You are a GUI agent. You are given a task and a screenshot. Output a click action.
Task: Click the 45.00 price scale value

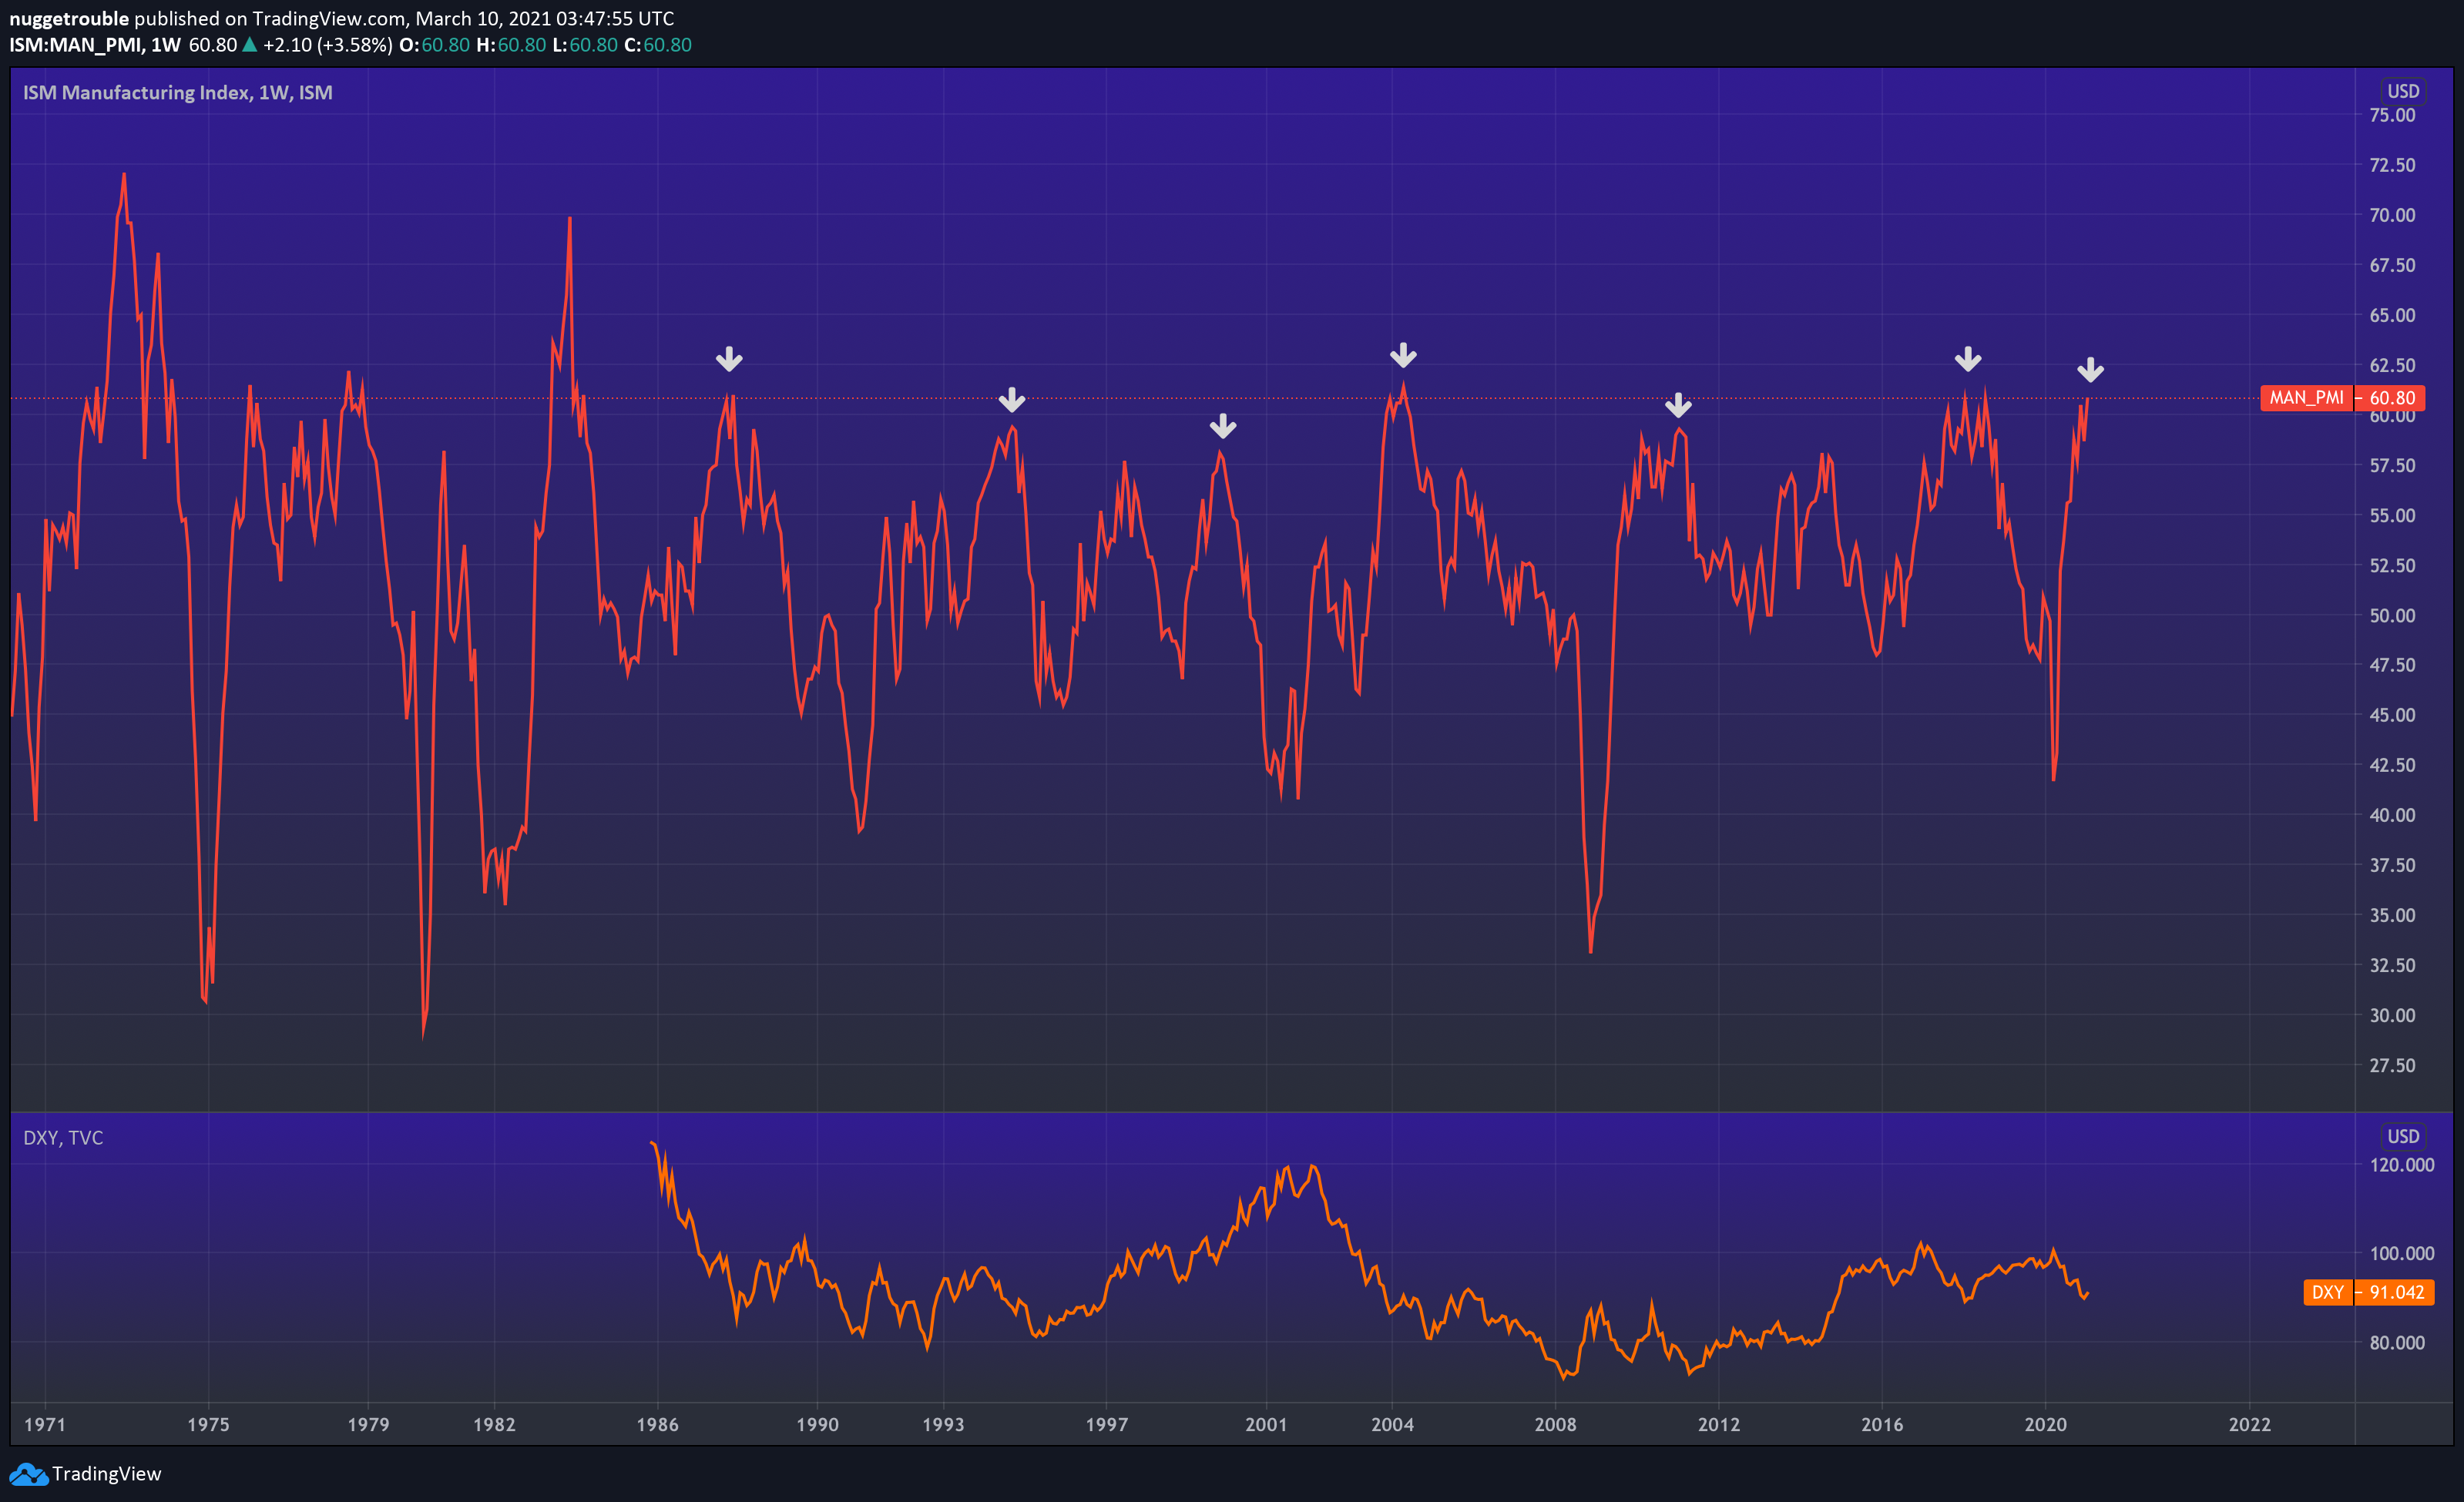point(2392,715)
